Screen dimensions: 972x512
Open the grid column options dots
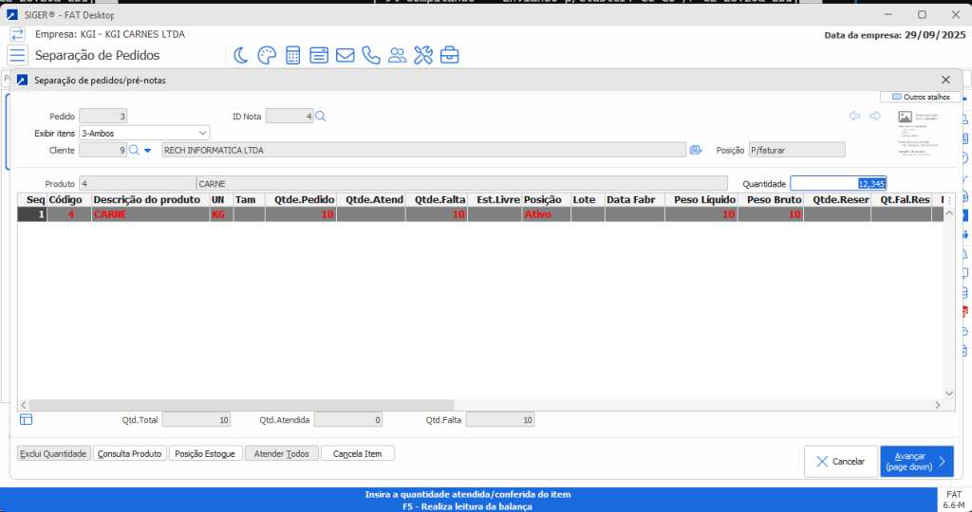point(949,200)
